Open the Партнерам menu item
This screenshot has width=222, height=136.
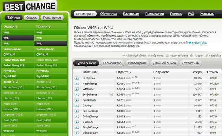pos(131,14)
